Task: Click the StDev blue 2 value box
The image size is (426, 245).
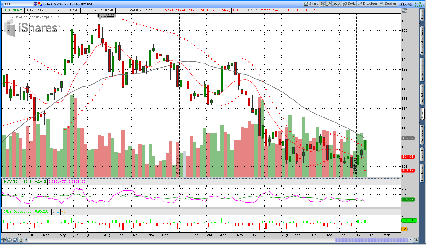Action: click(x=58, y=211)
